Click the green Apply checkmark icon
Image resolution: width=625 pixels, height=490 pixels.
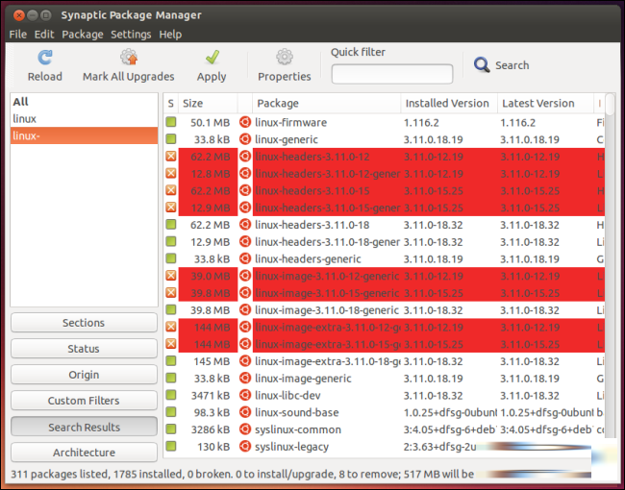[212, 58]
